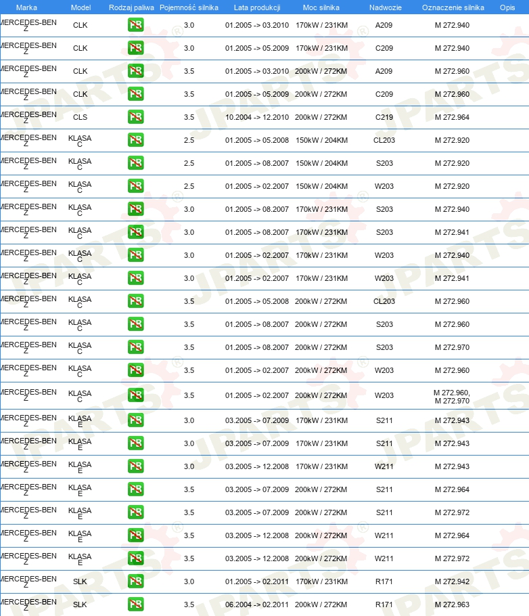Viewport: 529px width, 616px height.
Task: Click fuel icon in S211 3.5 M 272.972 row
Action: [x=135, y=512]
